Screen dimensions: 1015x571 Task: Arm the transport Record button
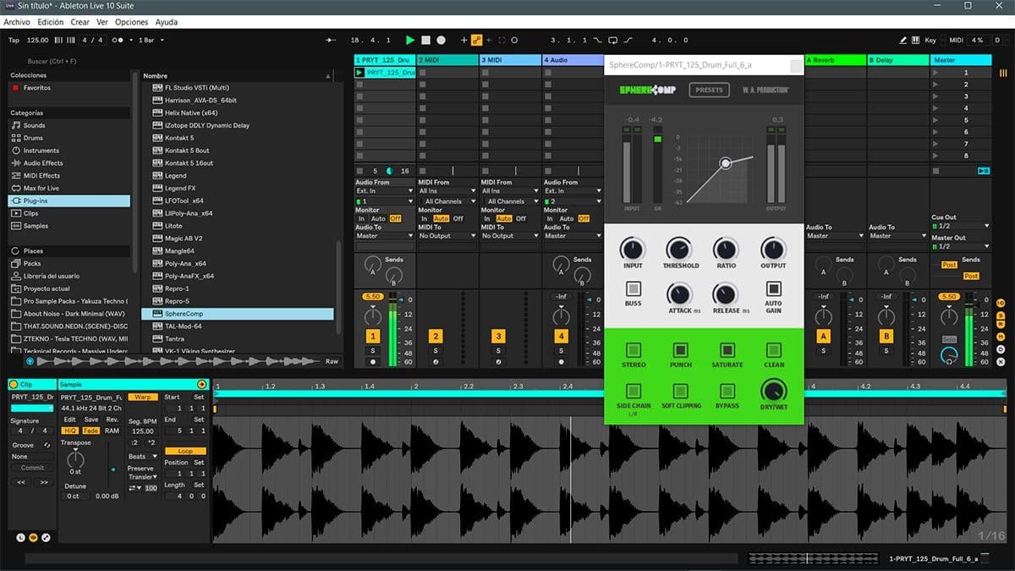442,40
